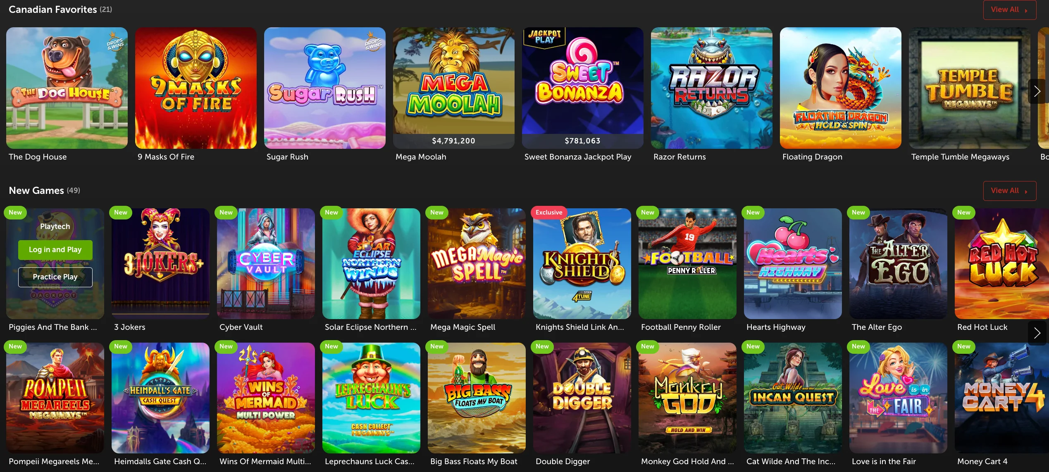Select the Sugar Rush game tile
The width and height of the screenshot is (1049, 472).
coord(325,88)
